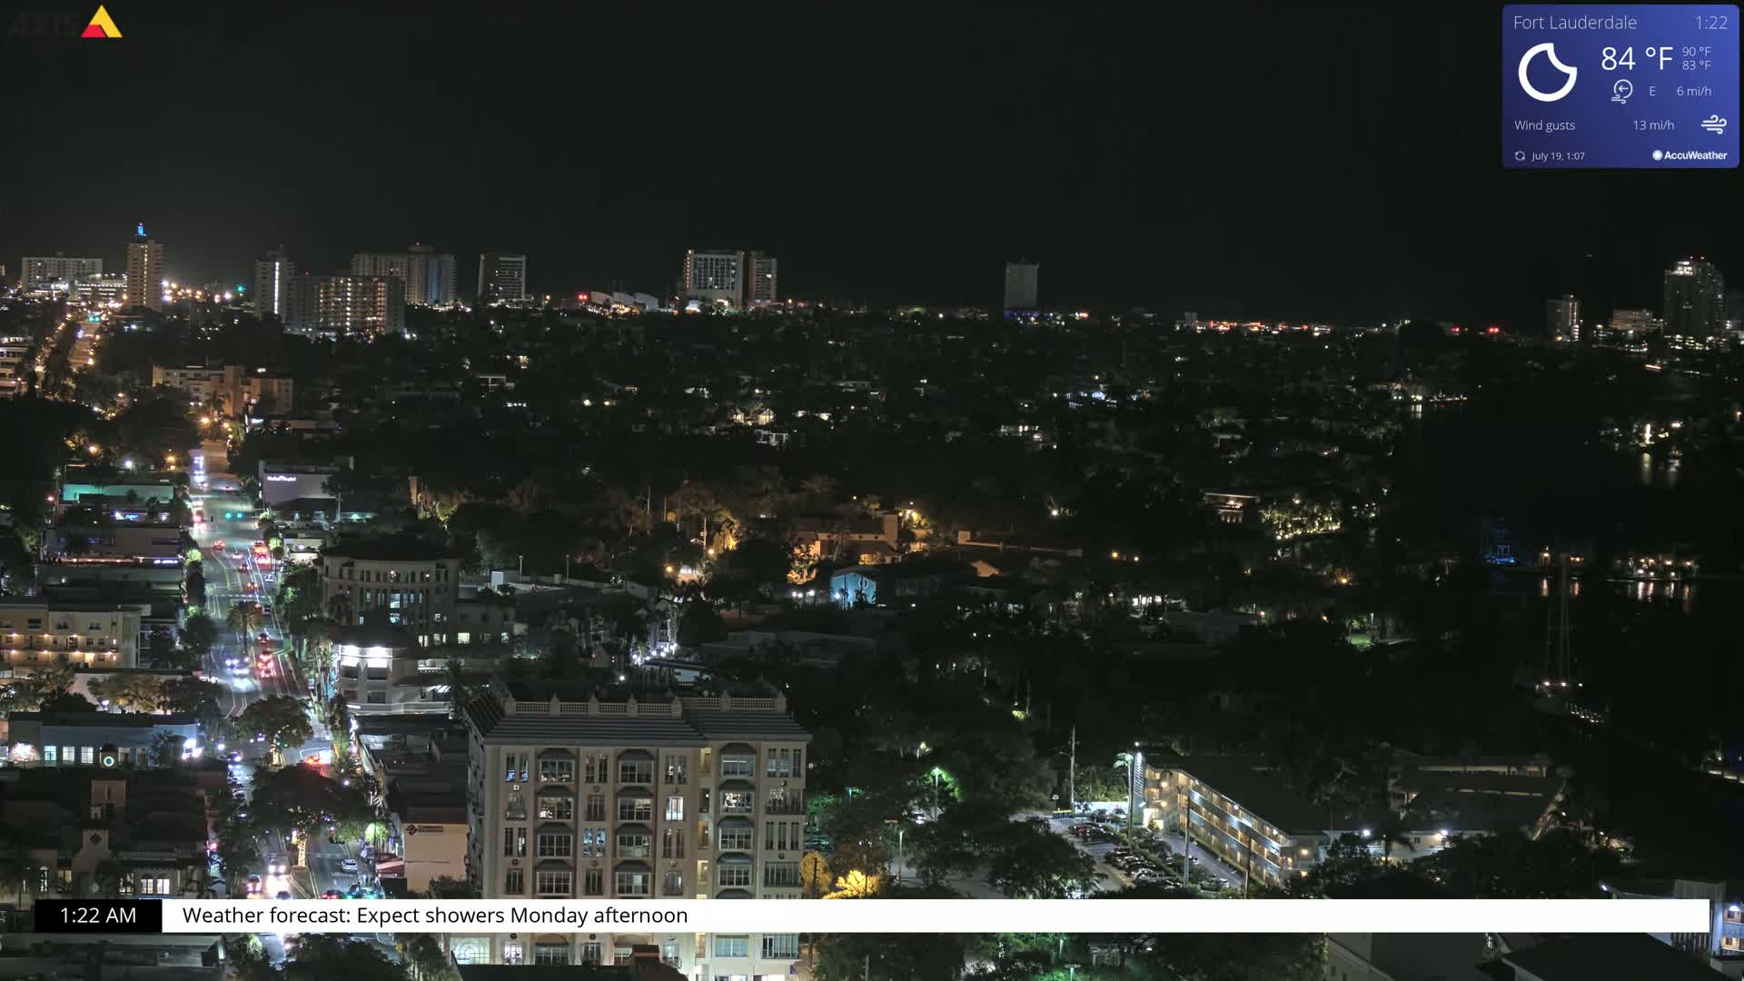Click the July 19, 1:07 update time
Screen dimensions: 1744x981
click(1557, 155)
